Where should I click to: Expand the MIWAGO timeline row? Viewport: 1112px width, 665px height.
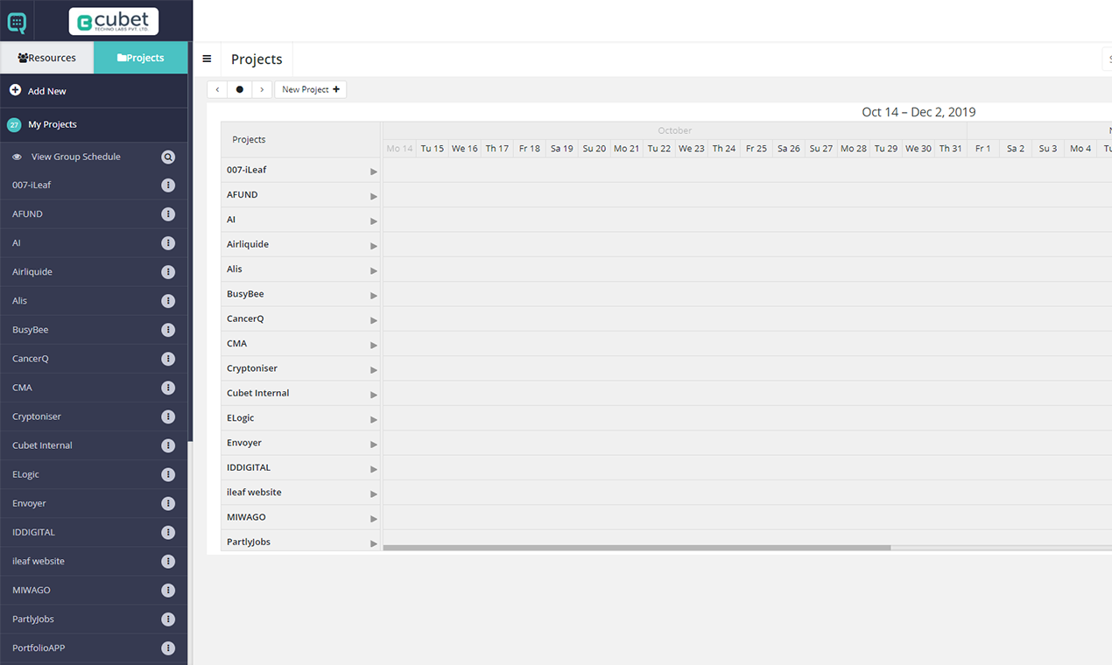tap(374, 519)
